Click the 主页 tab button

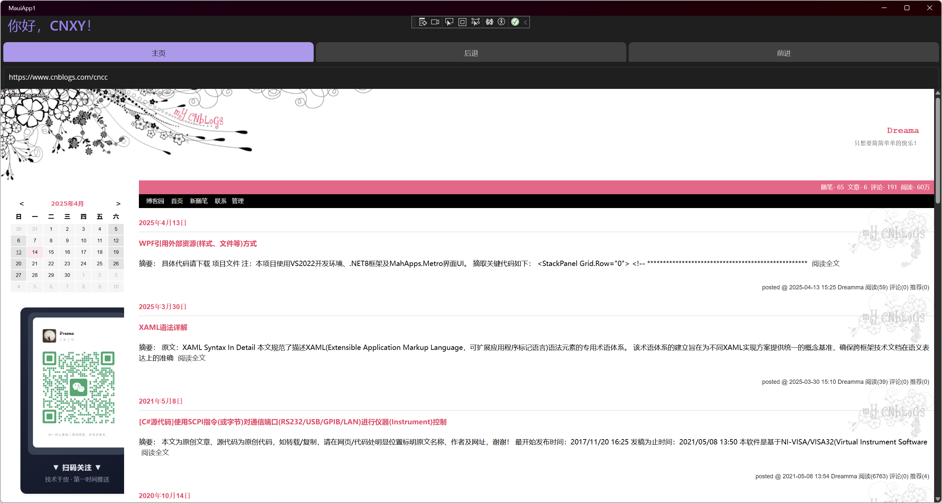coord(158,53)
